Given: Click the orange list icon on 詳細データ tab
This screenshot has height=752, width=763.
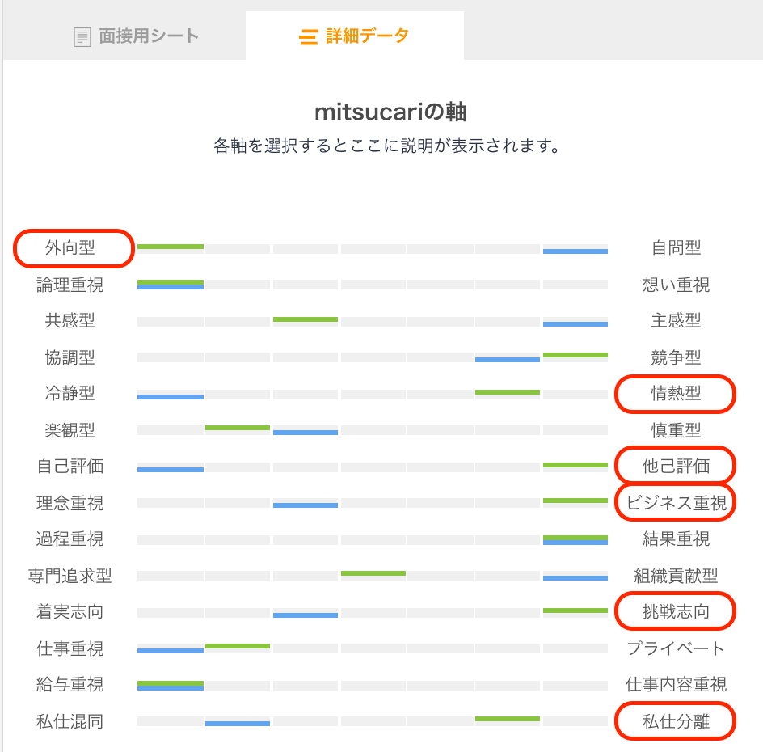Looking at the screenshot, I should (310, 36).
